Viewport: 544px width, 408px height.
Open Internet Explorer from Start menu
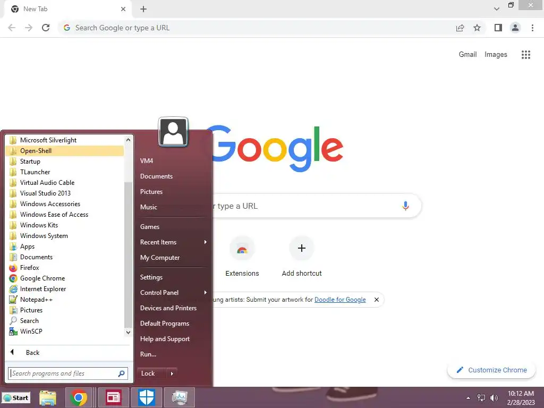[x=64, y=288]
